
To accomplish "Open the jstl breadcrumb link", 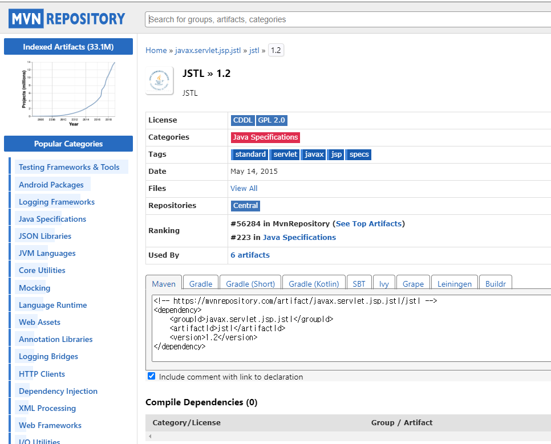I will click(x=254, y=50).
